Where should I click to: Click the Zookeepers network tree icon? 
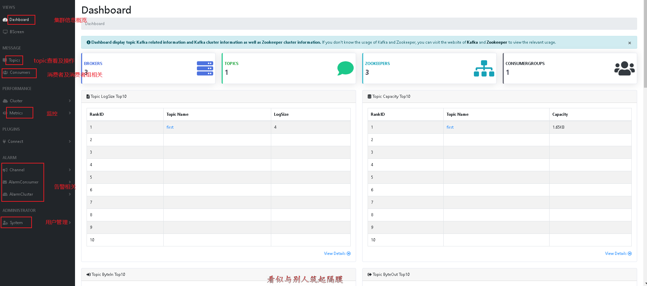tap(484, 68)
